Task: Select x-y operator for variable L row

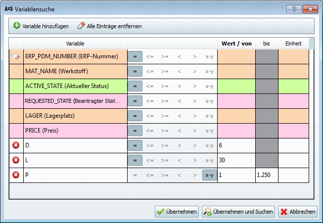Action: point(209,160)
